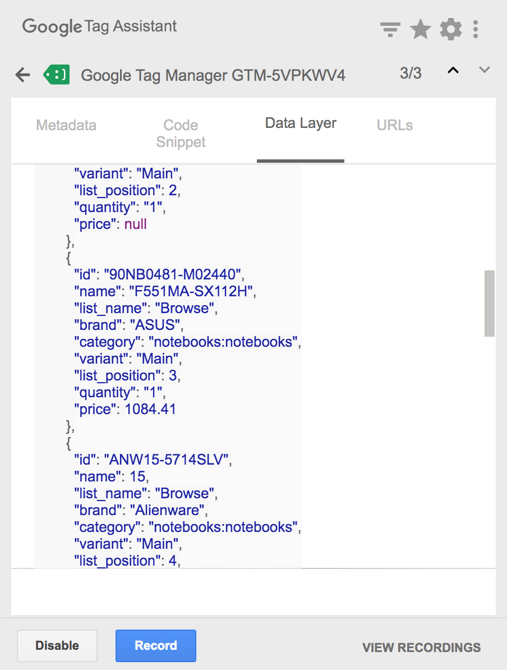Switch to the Metadata tab

66,125
